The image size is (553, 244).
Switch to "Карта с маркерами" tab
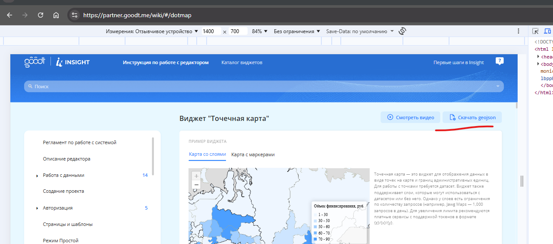pyautogui.click(x=253, y=154)
